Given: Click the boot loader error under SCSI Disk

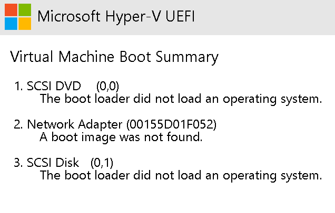Looking at the screenshot, I should tap(181, 175).
